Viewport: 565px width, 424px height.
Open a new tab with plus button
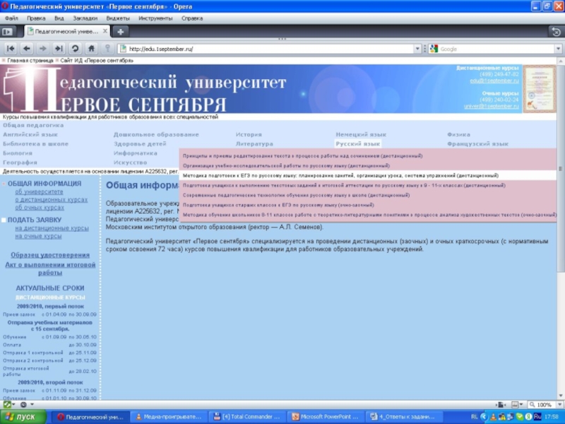tap(120, 32)
